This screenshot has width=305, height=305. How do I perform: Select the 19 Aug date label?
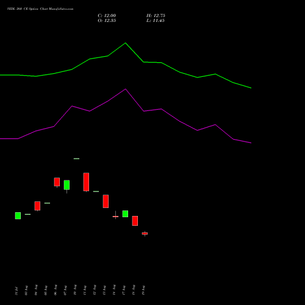pos(143,290)
